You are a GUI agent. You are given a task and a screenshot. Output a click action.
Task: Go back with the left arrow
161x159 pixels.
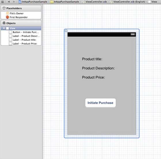9,2
